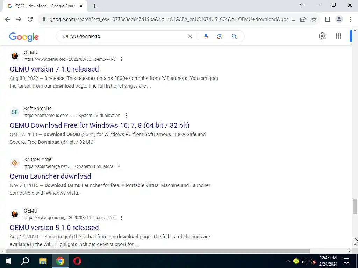Click the scroll-right arrow at the bottom
This screenshot has height=268, width=358.
(x=349, y=251)
